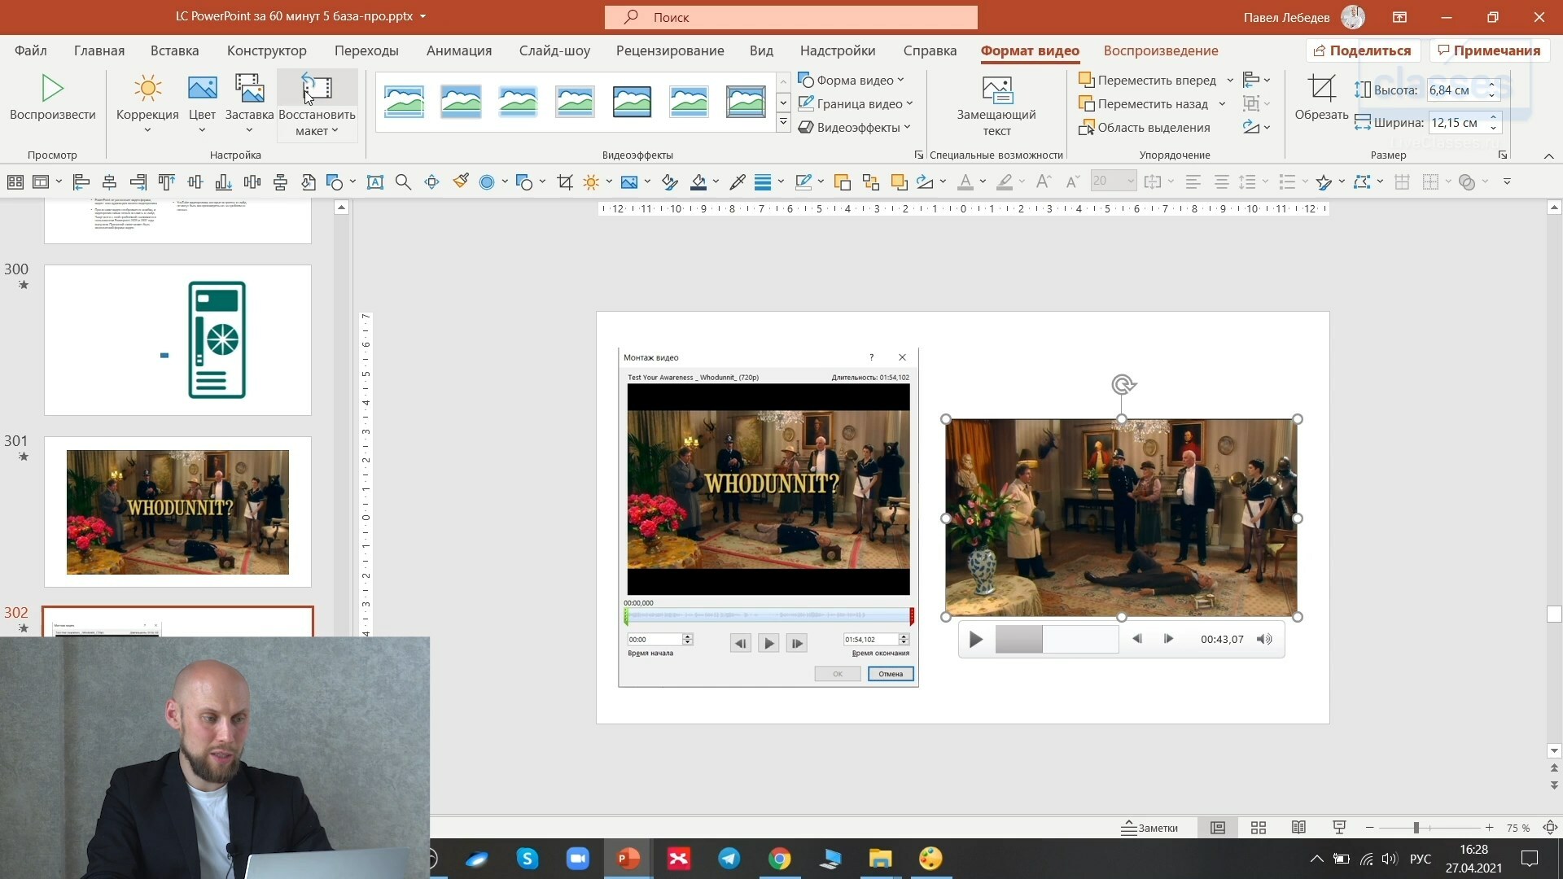1563x879 pixels.
Task: Switch to Reading view in status bar
Action: [x=1298, y=828]
